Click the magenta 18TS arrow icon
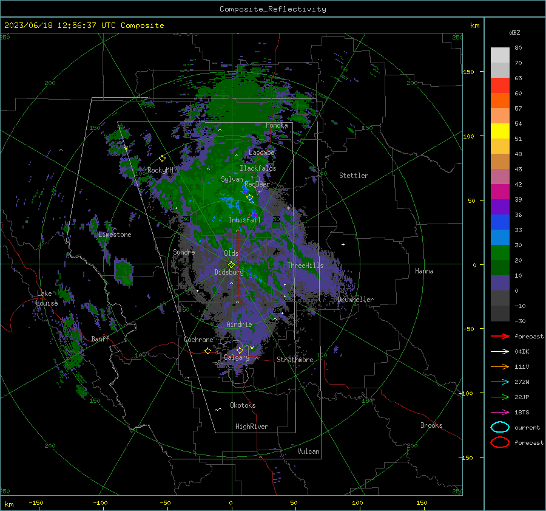 click(x=500, y=413)
